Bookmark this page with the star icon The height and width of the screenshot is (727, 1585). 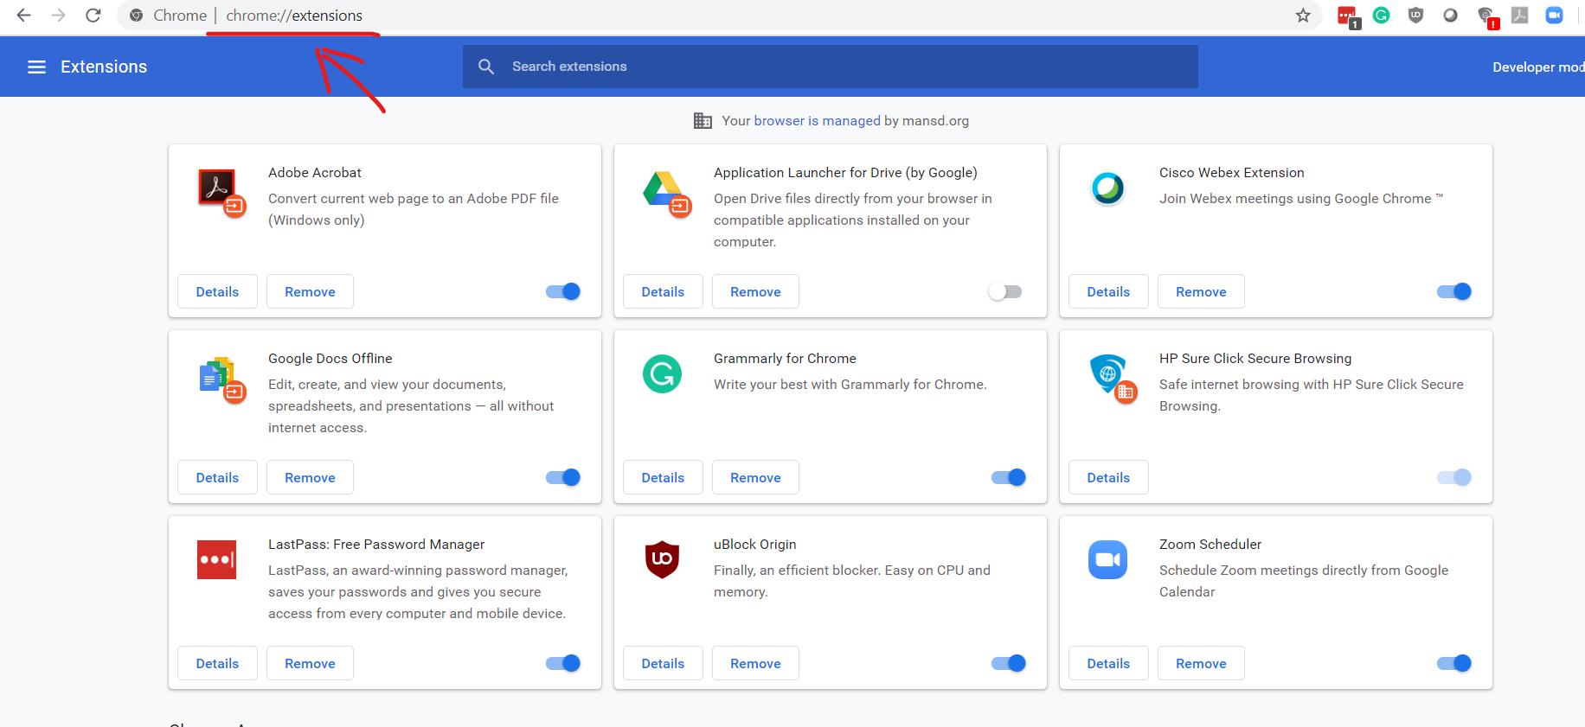click(x=1303, y=16)
